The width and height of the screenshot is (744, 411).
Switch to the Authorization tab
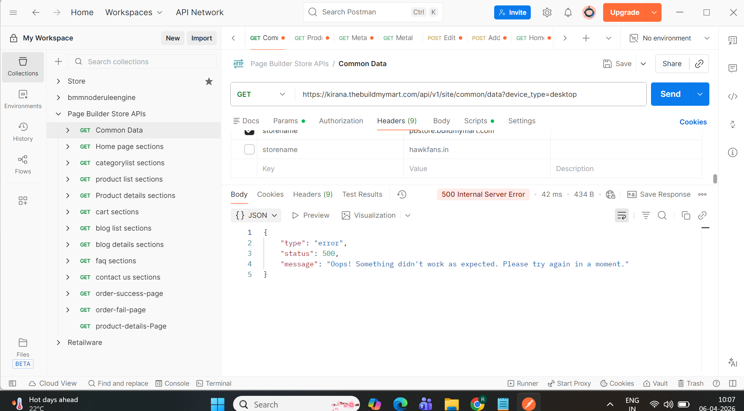341,121
